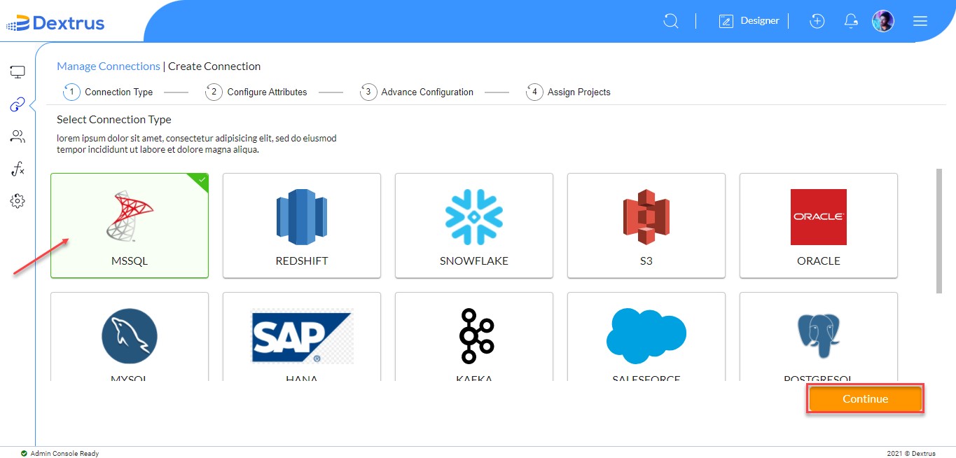
Task: Choose the SNOWFLAKE connection card
Action: [x=474, y=225]
